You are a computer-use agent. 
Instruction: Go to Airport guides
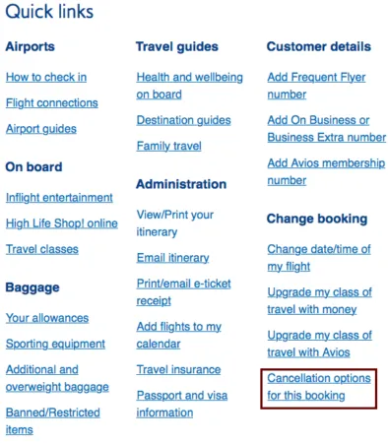tap(41, 129)
